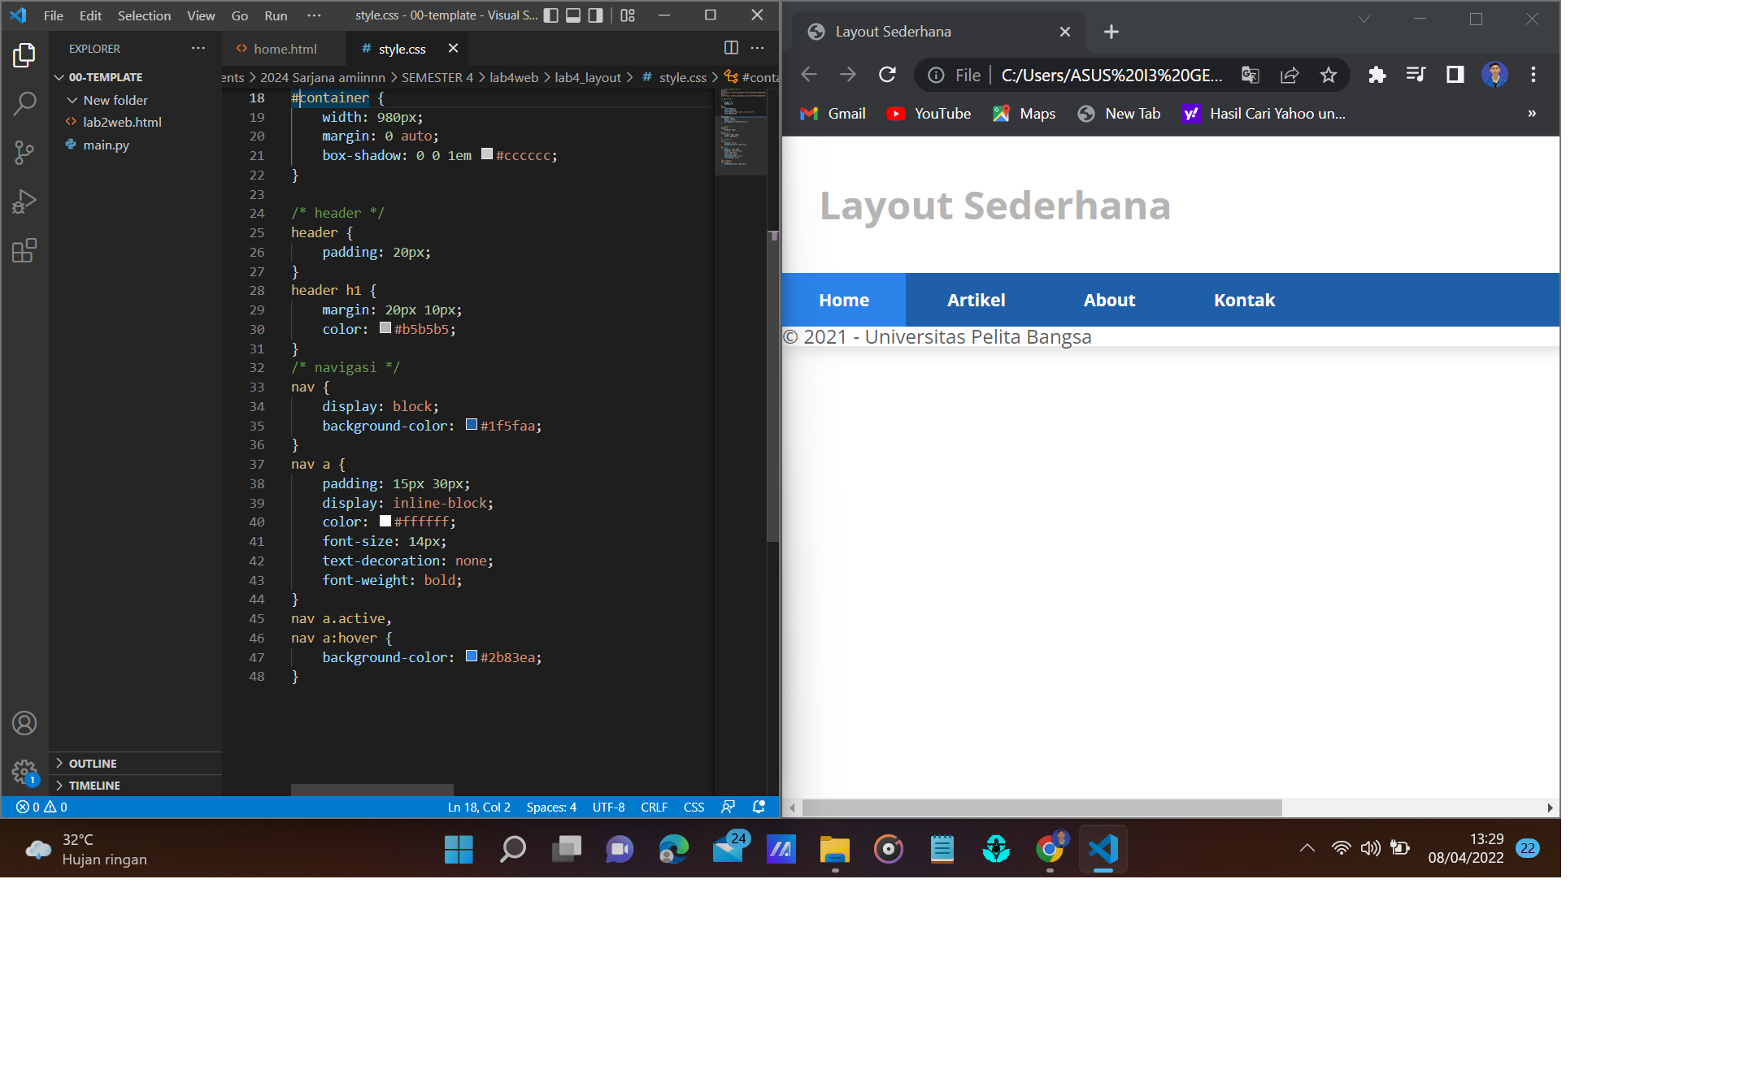Image resolution: width=1740 pixels, height=1087 pixels.
Task: Click the Kontak navigation link
Action: point(1243,300)
